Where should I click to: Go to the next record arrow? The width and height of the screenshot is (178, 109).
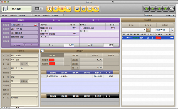pos(159,9)
